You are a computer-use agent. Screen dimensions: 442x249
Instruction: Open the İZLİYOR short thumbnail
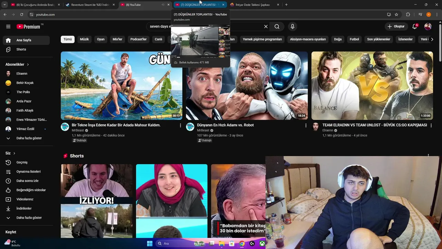click(x=97, y=201)
